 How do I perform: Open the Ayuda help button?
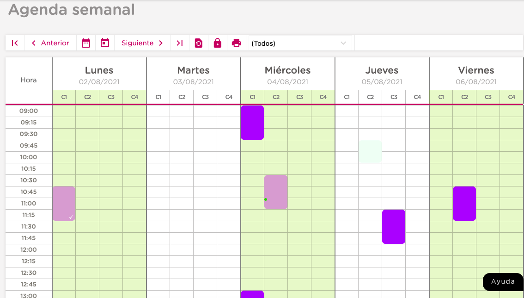pos(503,281)
